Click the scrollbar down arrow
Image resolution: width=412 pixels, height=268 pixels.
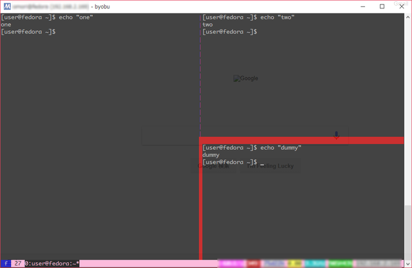[407, 264]
